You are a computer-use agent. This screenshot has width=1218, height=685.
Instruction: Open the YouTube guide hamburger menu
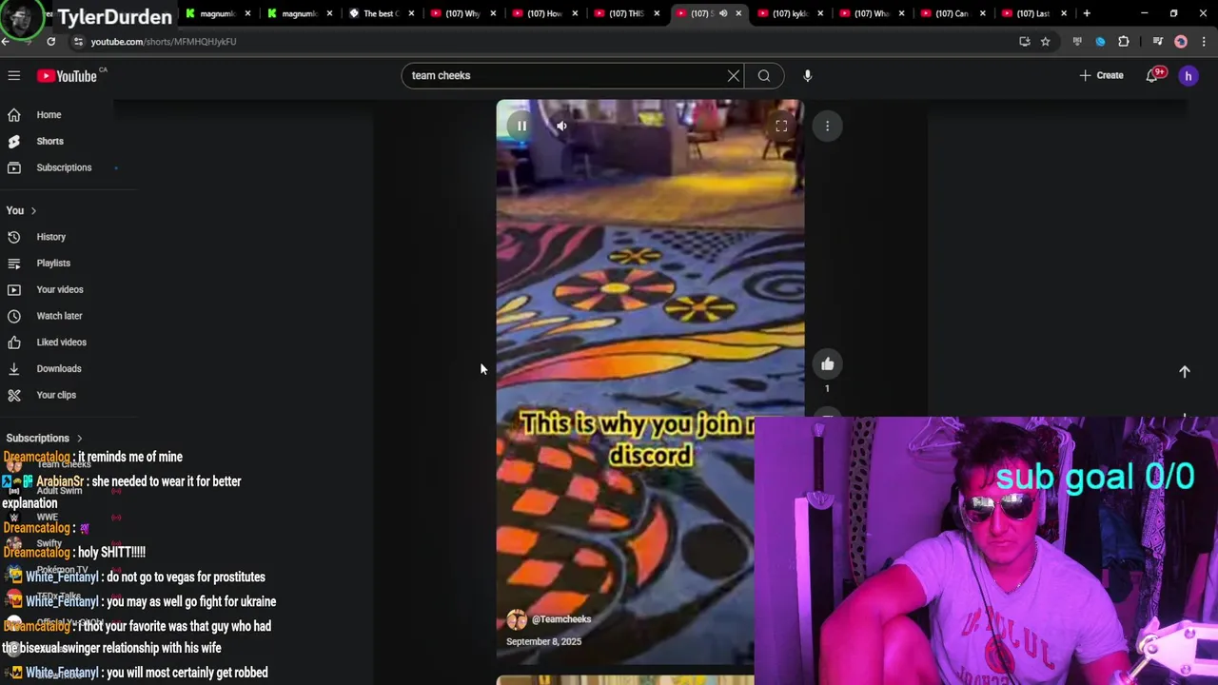click(x=14, y=75)
